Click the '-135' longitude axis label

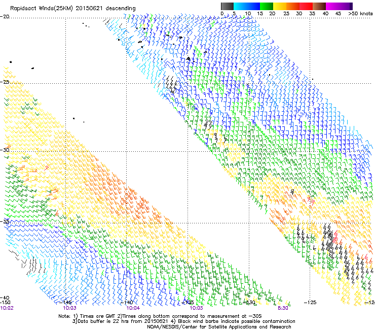(188, 303)
